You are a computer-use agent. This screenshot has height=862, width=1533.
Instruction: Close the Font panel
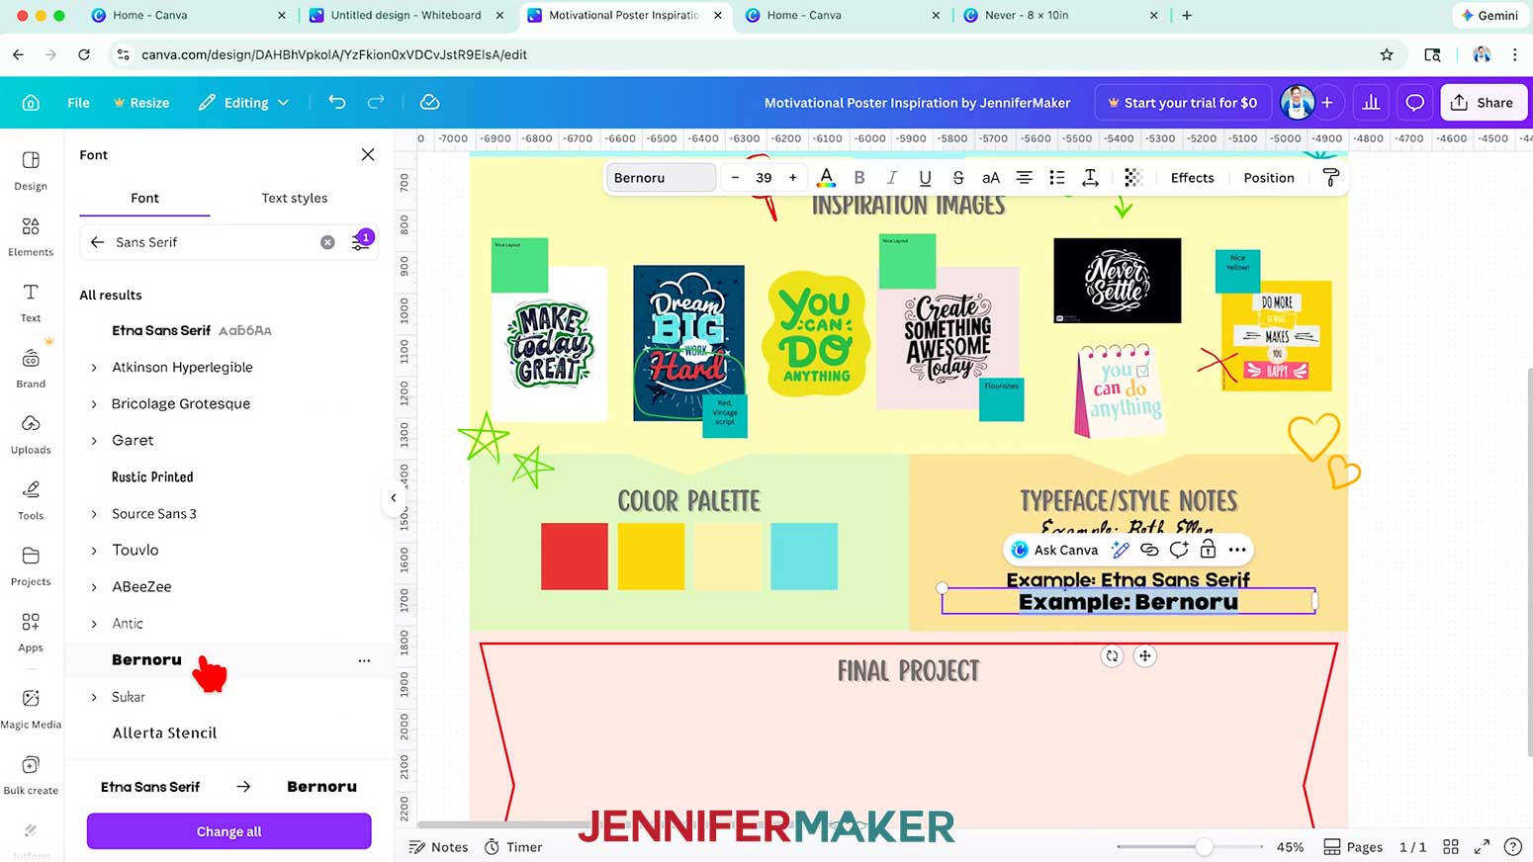click(x=368, y=154)
